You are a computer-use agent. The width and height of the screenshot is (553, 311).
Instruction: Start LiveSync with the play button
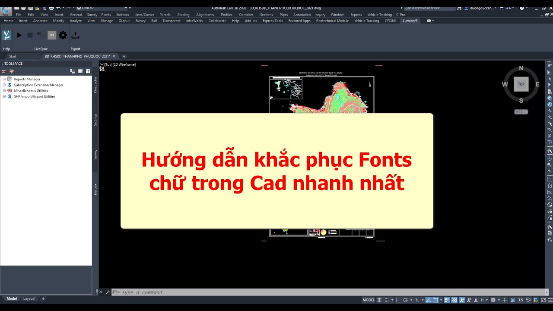[19, 35]
